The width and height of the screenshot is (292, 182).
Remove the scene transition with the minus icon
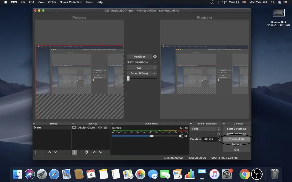(213, 134)
